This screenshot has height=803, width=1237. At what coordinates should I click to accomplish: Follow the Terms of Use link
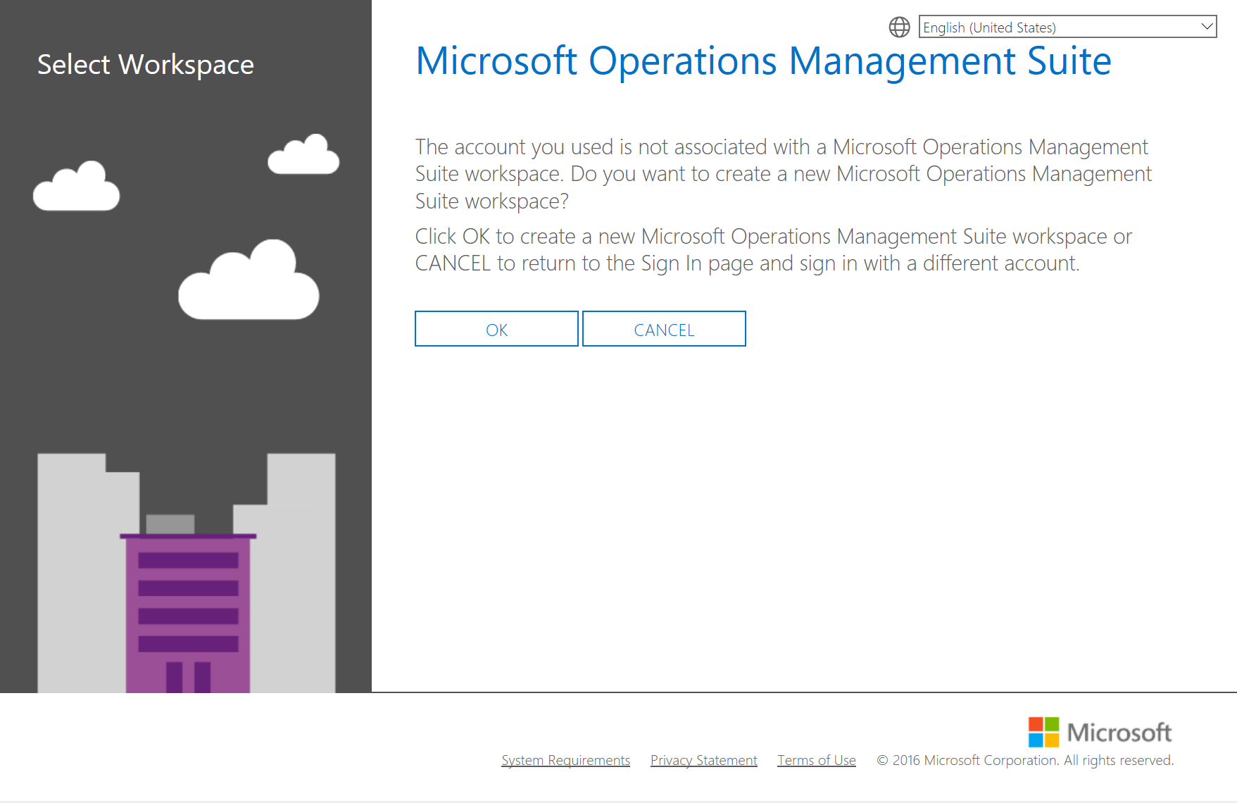point(816,760)
